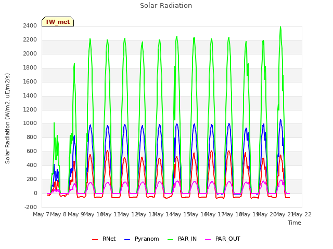The width and height of the screenshot is (333, 249).
Task: Click the 600 y-axis tick label
Action: pos(32,151)
